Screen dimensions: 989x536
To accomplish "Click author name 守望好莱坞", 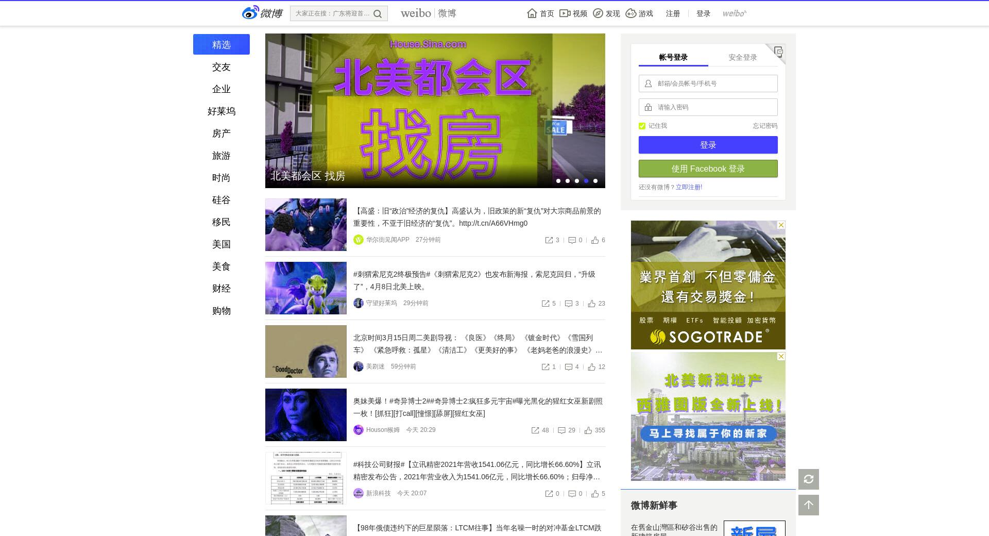I will click(x=381, y=303).
